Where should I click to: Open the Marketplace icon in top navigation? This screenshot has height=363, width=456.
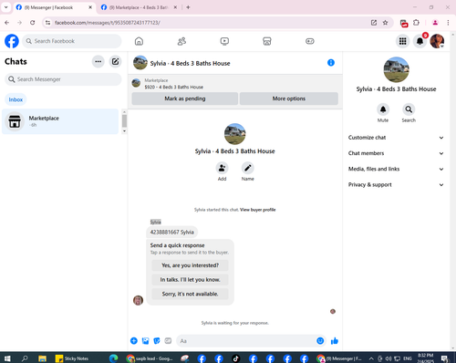[x=267, y=41]
